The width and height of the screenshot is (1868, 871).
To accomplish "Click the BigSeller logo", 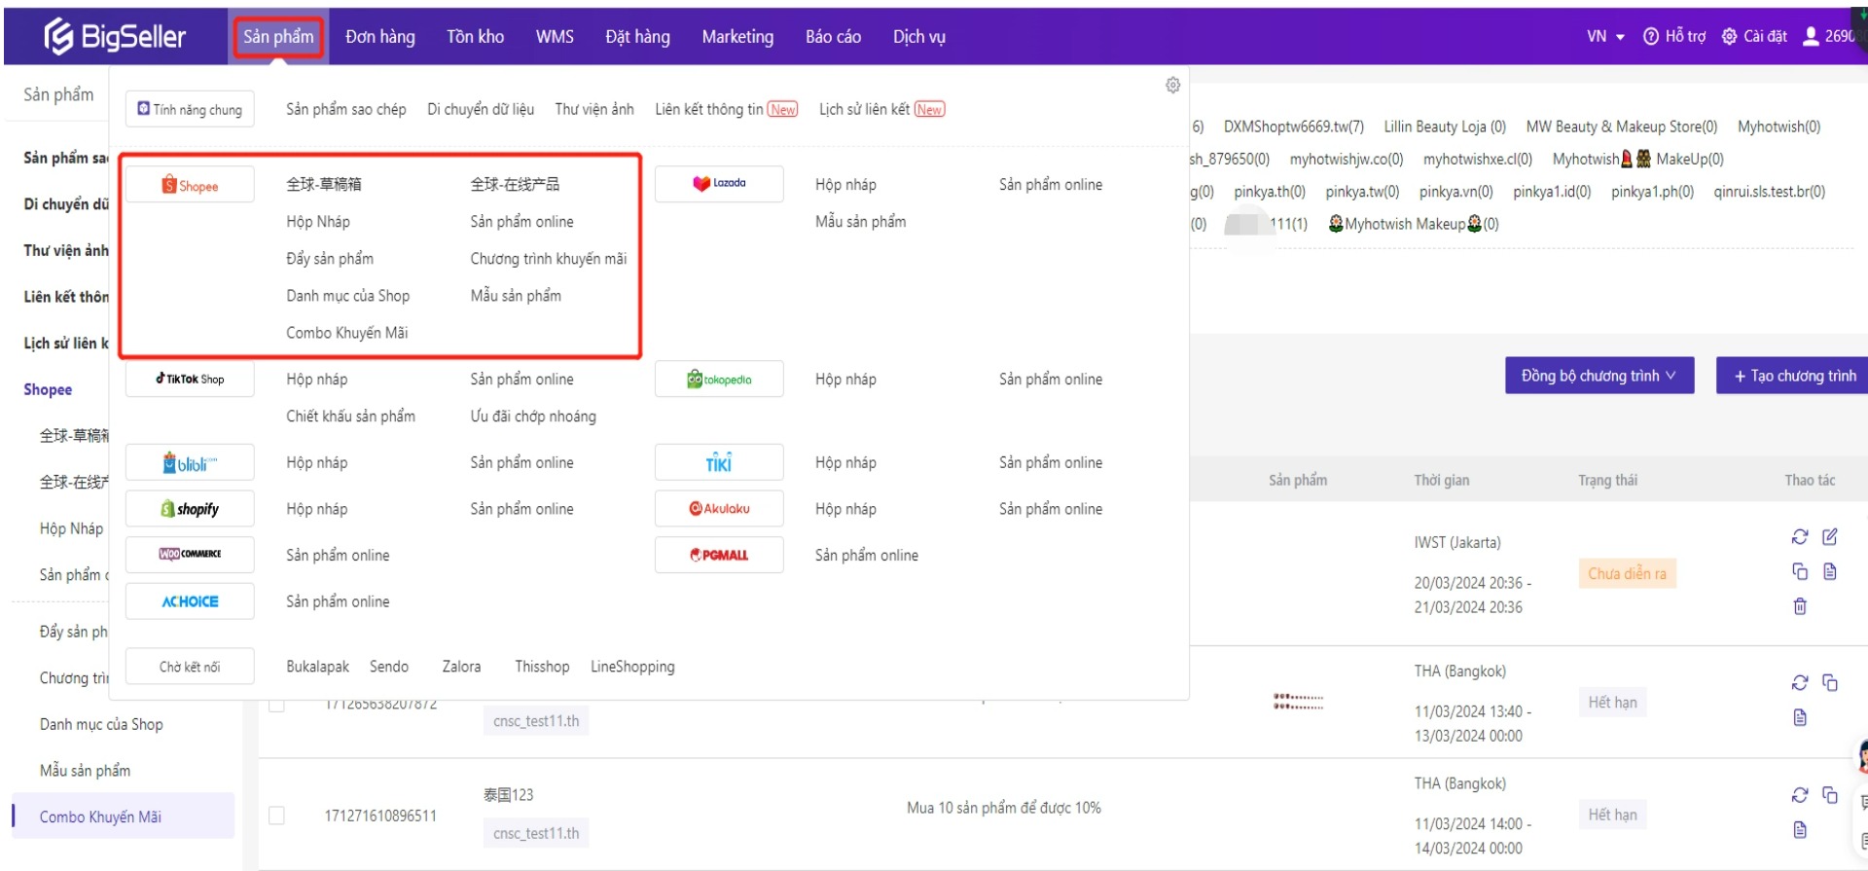I will [115, 37].
